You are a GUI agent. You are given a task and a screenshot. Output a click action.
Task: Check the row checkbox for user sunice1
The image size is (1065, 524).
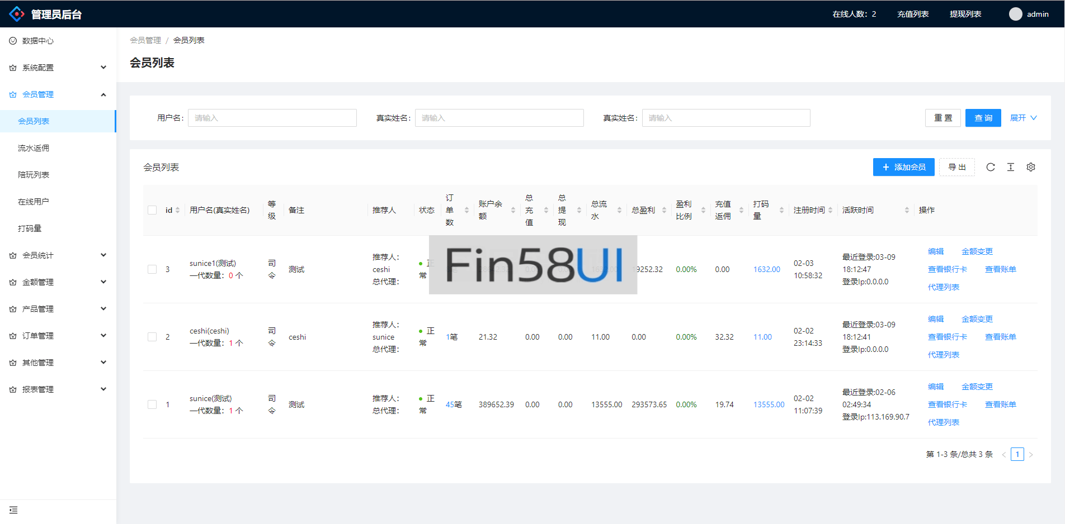(x=152, y=269)
